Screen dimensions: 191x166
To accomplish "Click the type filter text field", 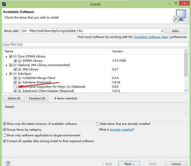I will point(96,44).
